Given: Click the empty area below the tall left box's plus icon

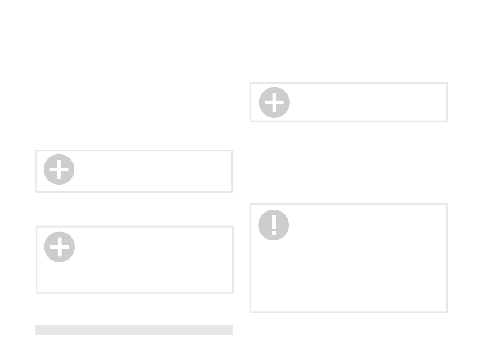Looking at the screenshot, I should point(135,277).
